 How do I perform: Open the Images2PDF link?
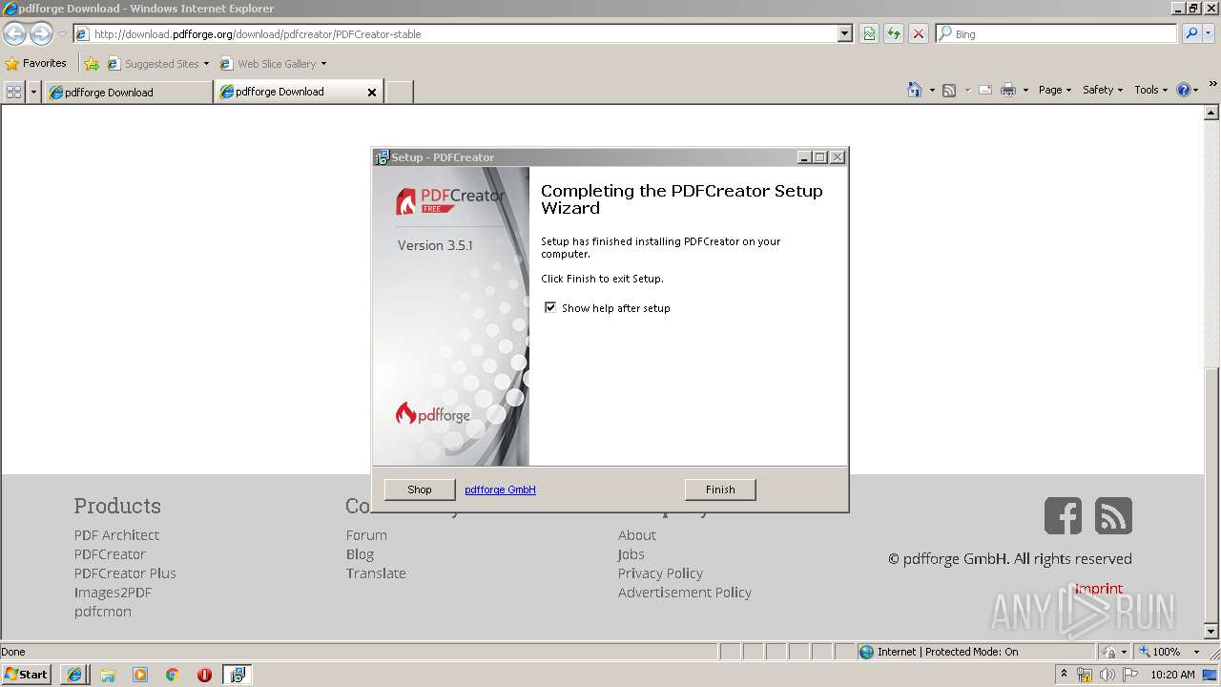click(x=113, y=592)
